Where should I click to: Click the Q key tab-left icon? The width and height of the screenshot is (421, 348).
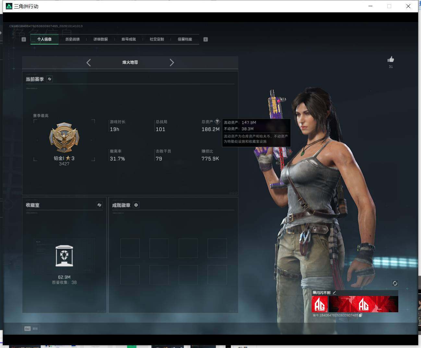point(24,39)
